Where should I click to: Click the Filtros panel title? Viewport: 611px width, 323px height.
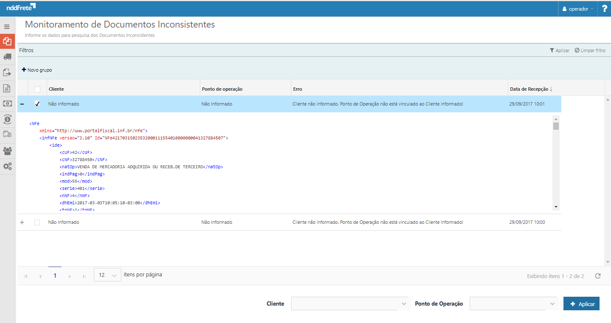(26, 50)
